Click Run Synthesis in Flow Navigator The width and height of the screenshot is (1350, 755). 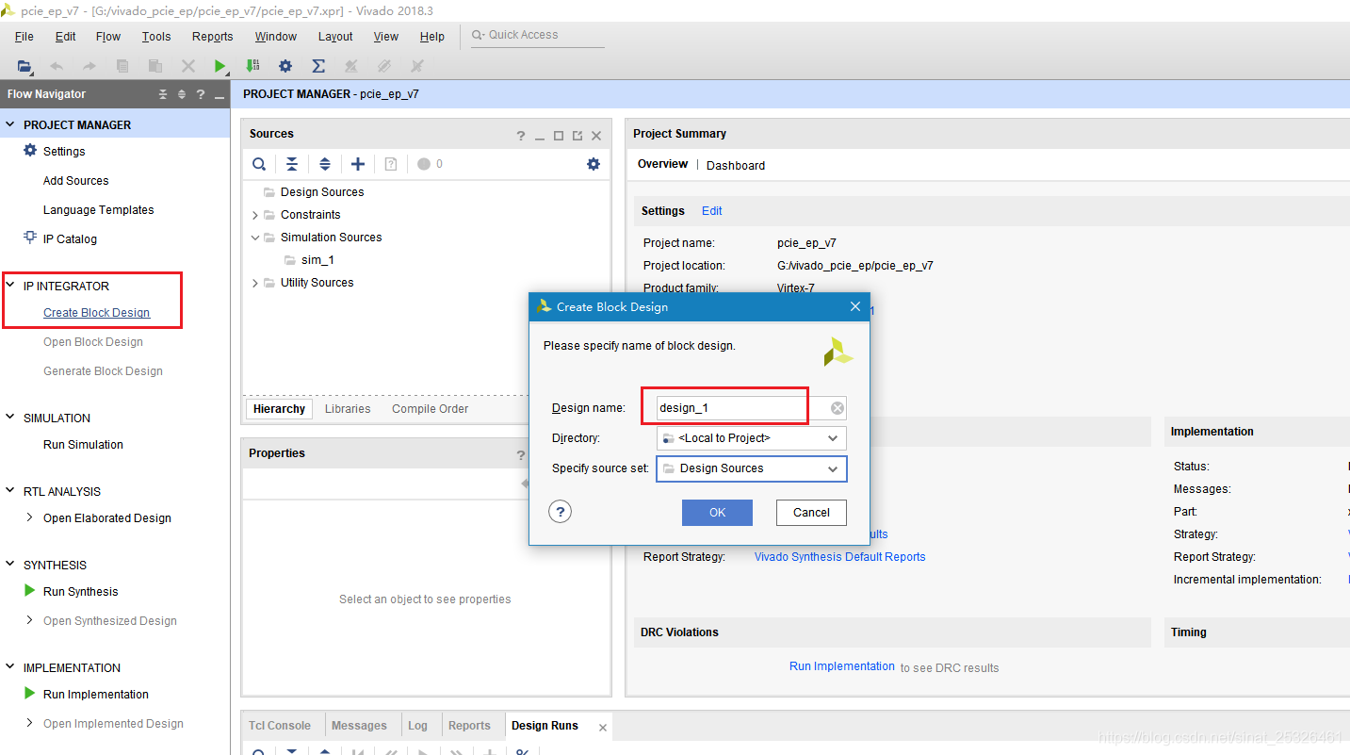(81, 592)
